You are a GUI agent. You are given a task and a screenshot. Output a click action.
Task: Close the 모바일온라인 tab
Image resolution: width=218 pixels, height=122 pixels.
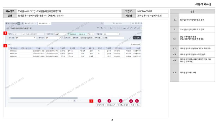coord(50,23)
